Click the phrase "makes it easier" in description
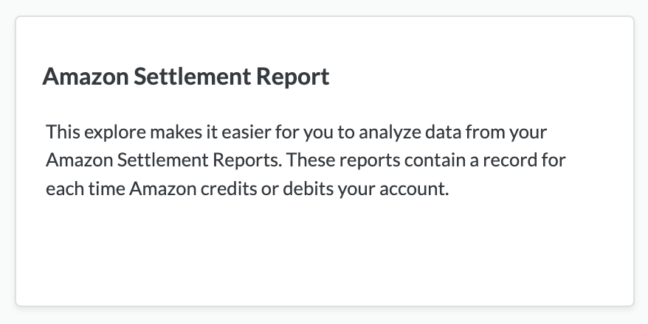Viewport: 648px width, 324px height. (x=179, y=133)
